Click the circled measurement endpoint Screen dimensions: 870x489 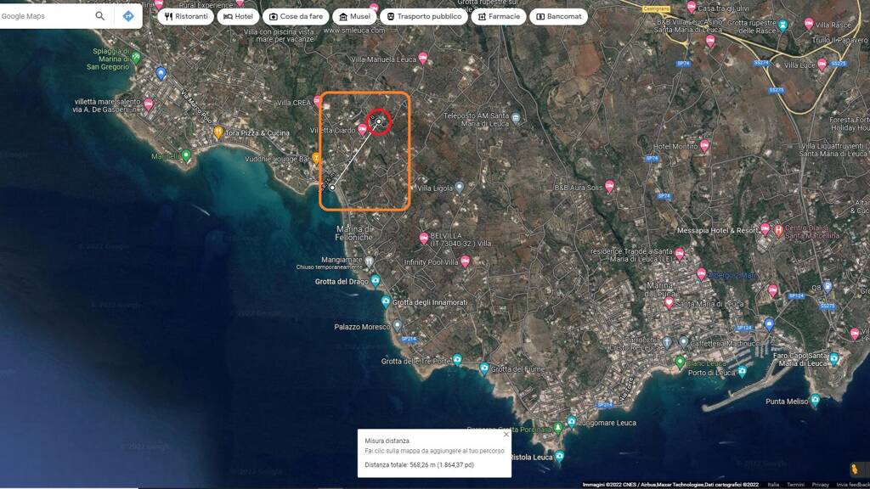379,121
